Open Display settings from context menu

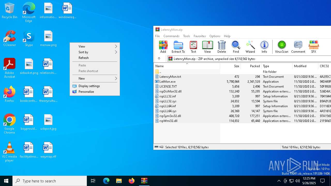pyautogui.click(x=95, y=86)
